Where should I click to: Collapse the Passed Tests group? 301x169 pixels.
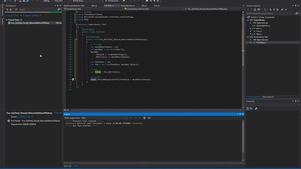pos(7,20)
